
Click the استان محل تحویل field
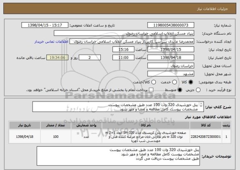point(171,66)
